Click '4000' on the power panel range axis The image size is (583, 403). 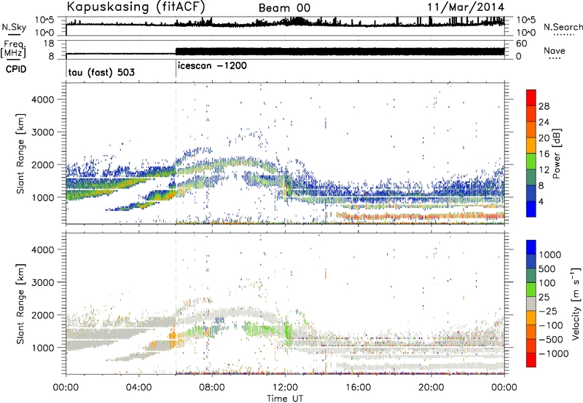coord(43,100)
